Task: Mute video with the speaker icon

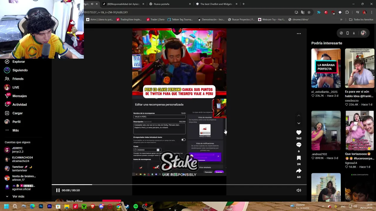Action: coord(299,190)
